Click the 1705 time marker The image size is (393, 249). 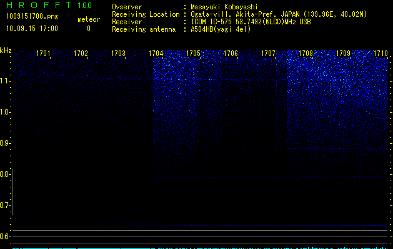[x=193, y=54]
